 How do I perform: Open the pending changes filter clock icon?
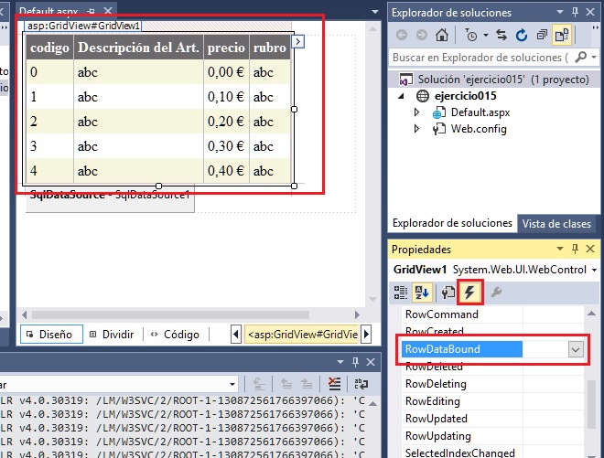tap(471, 35)
